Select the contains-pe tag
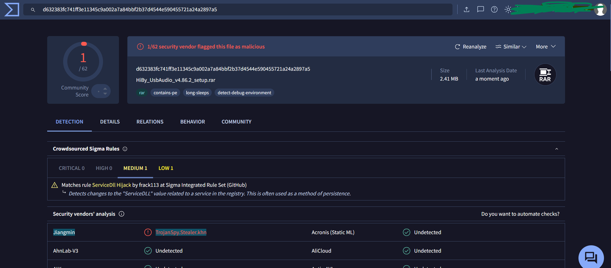 point(166,93)
